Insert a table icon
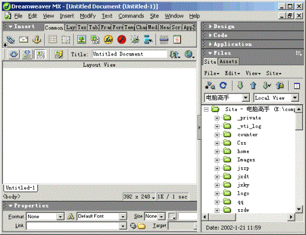 52,40
